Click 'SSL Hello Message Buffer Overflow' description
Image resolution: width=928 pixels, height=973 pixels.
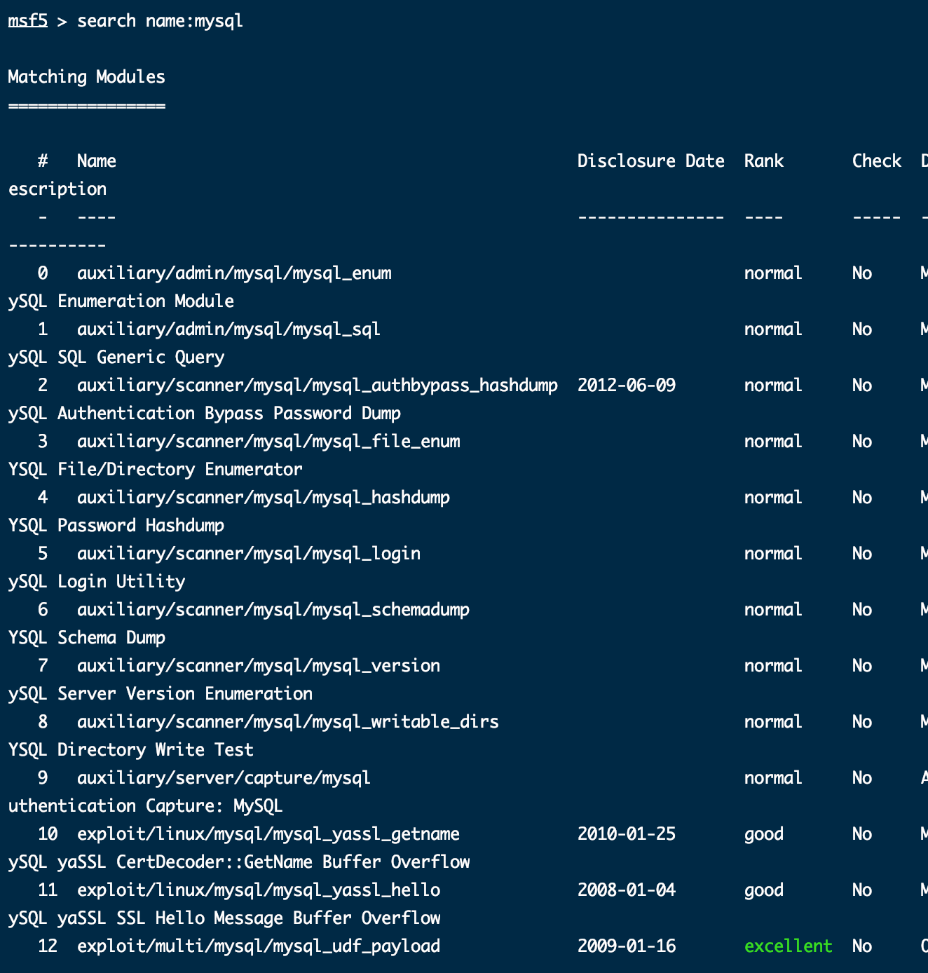tap(278, 918)
